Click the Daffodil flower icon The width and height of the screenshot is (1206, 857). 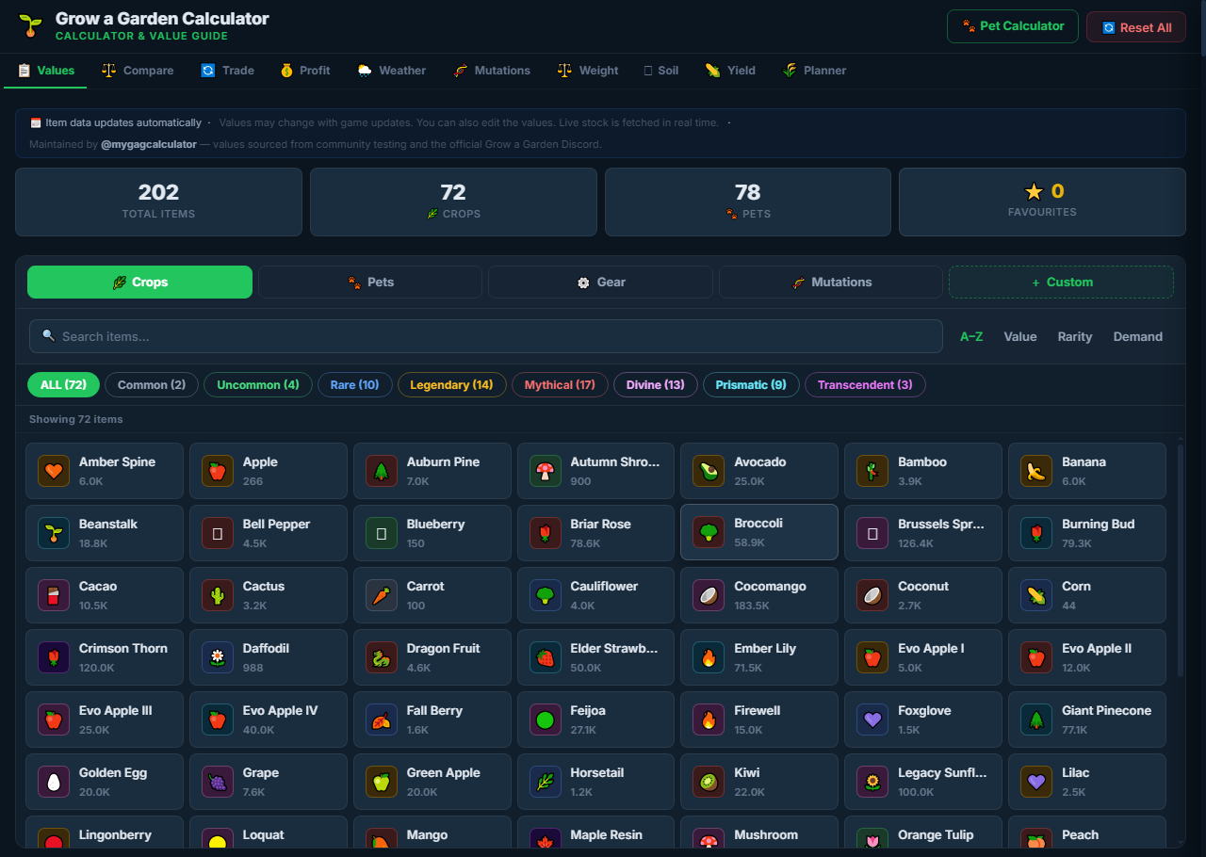click(218, 657)
